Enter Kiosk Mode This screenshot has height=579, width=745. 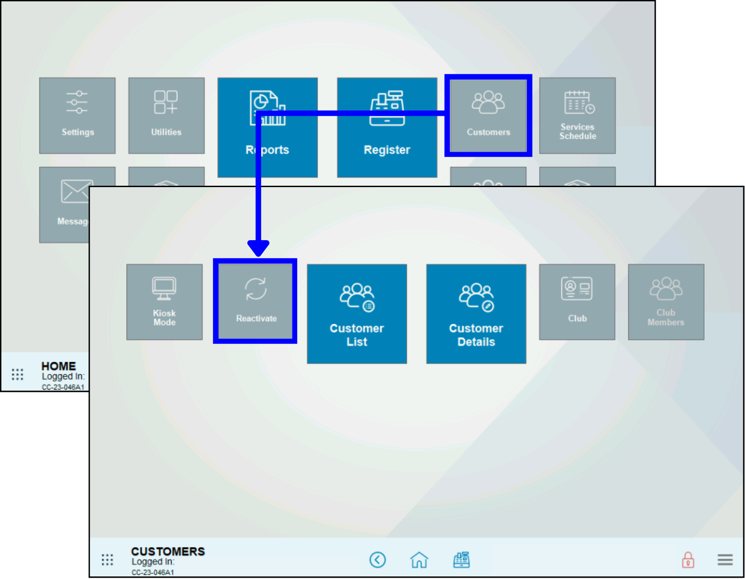click(x=165, y=302)
